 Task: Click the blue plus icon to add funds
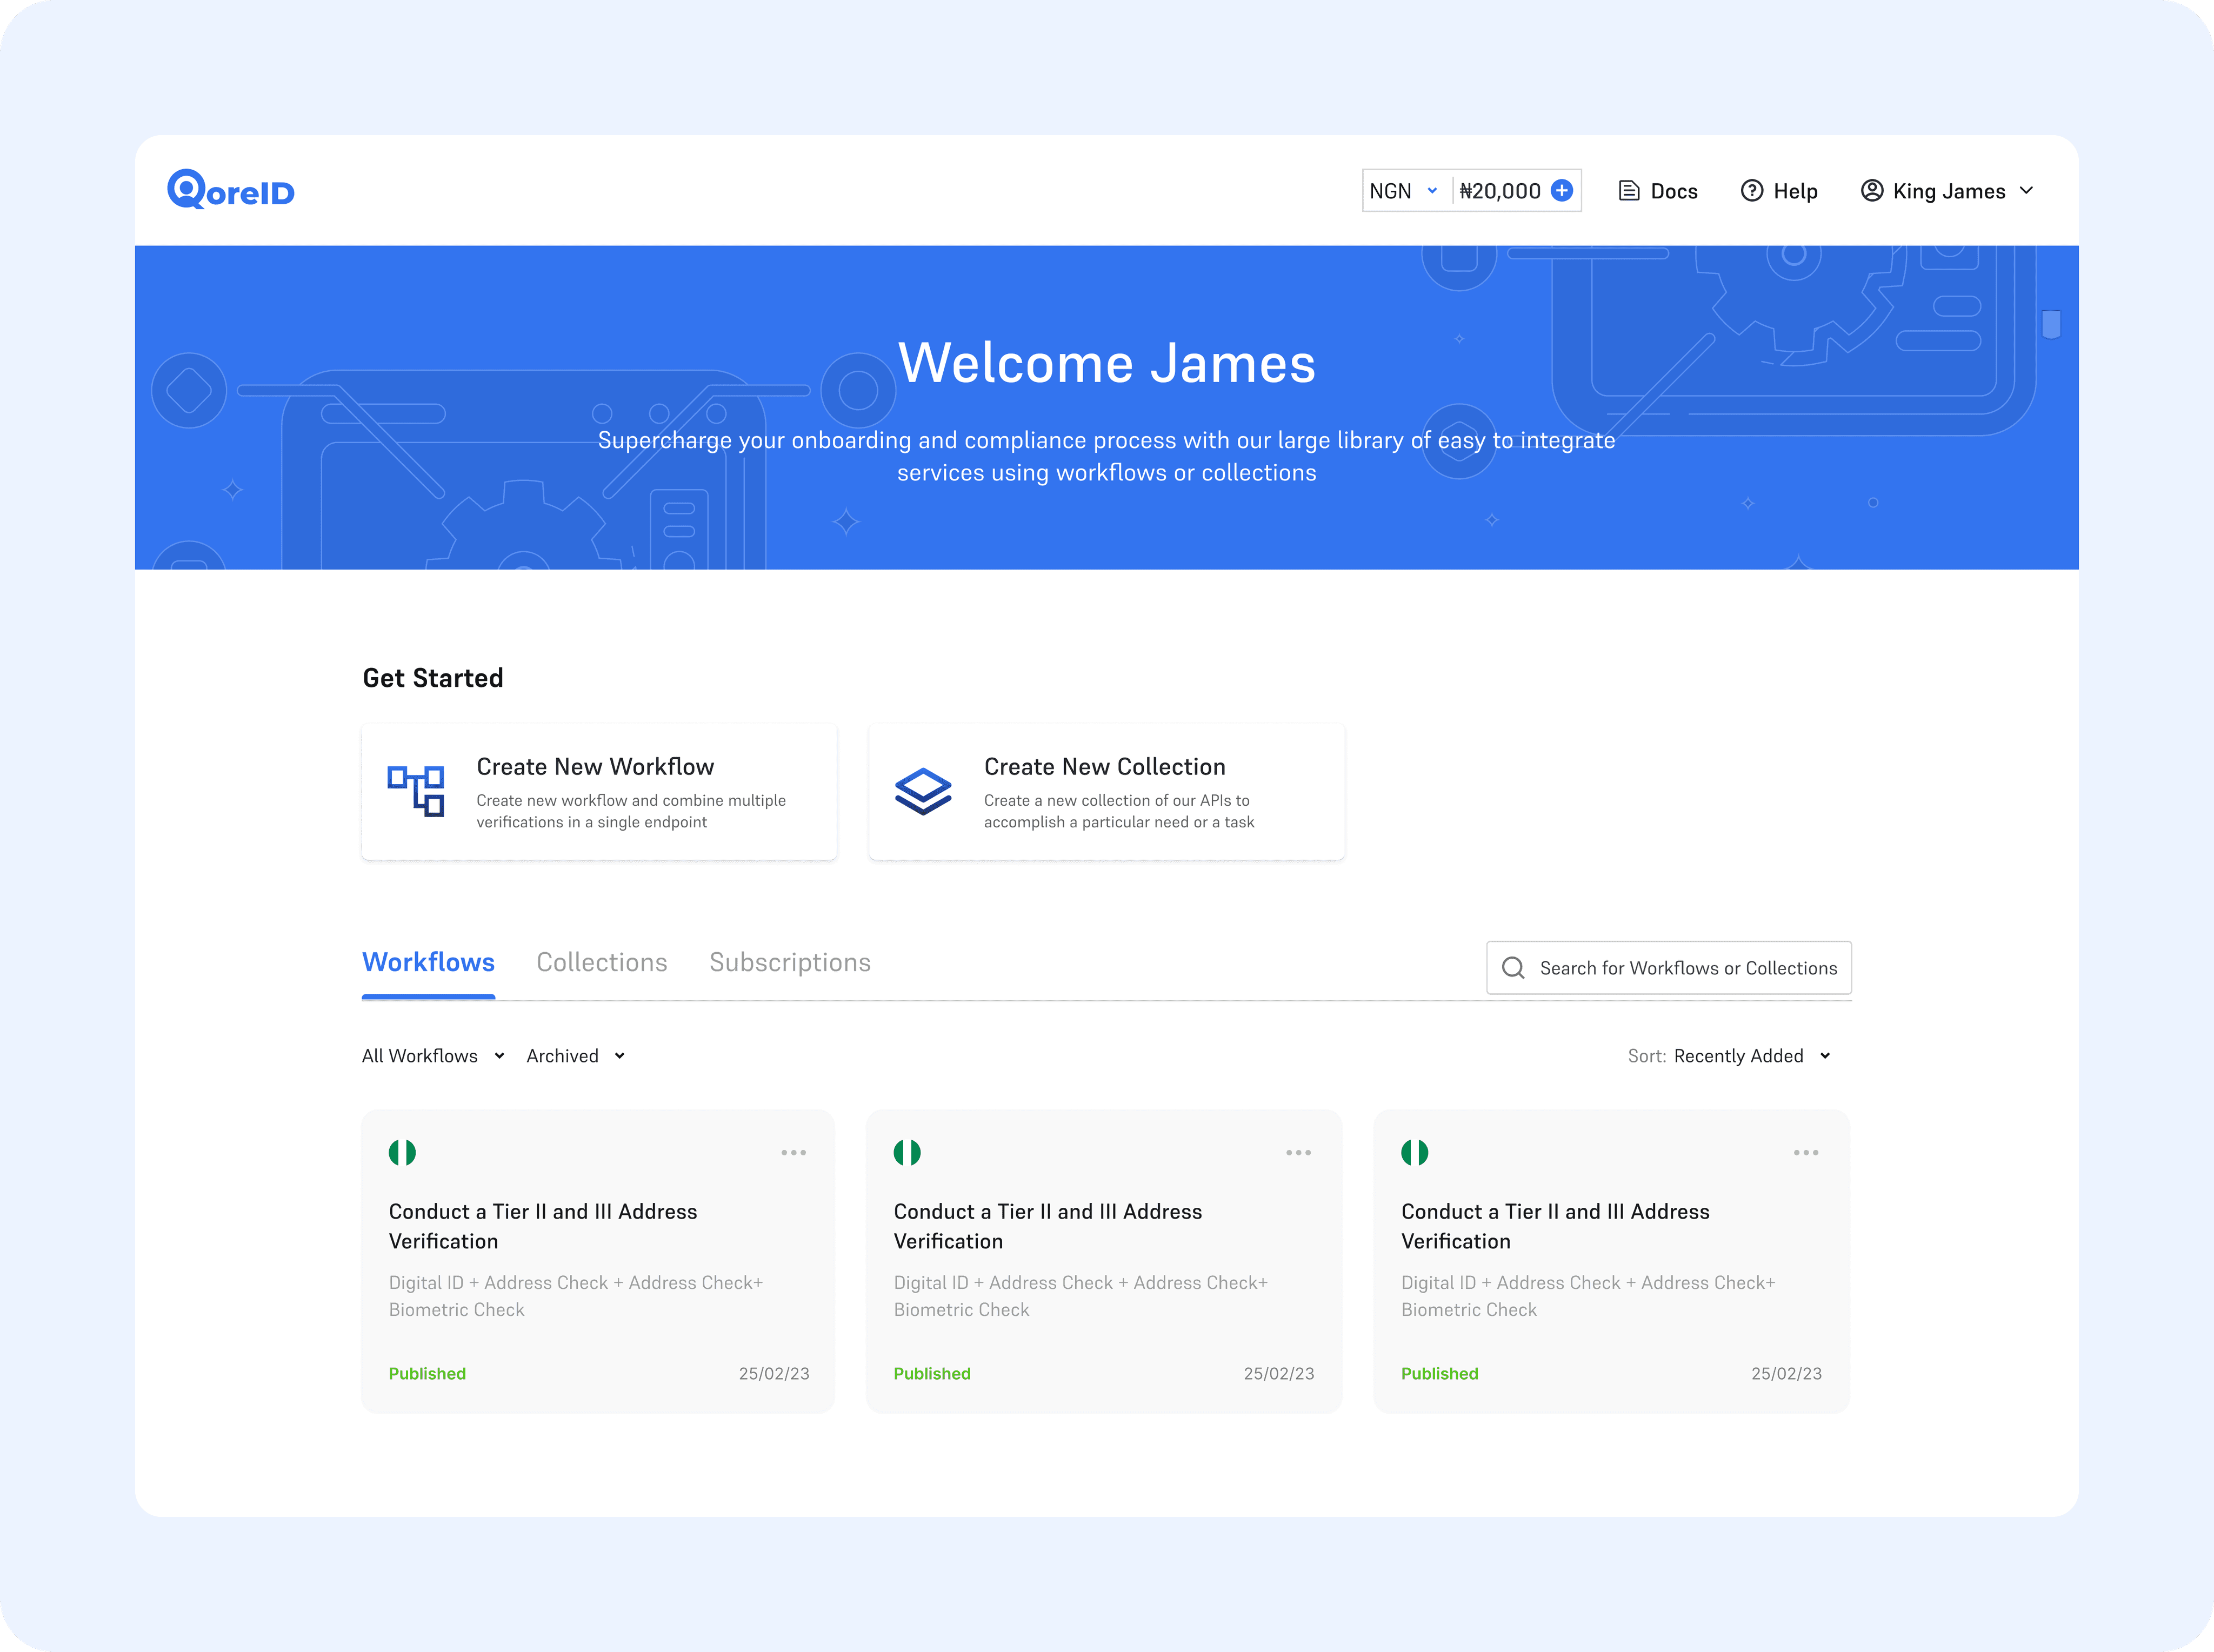pyautogui.click(x=1561, y=190)
